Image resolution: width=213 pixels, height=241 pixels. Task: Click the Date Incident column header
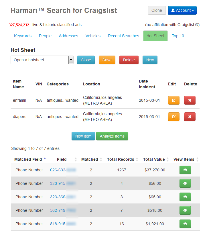point(147,84)
